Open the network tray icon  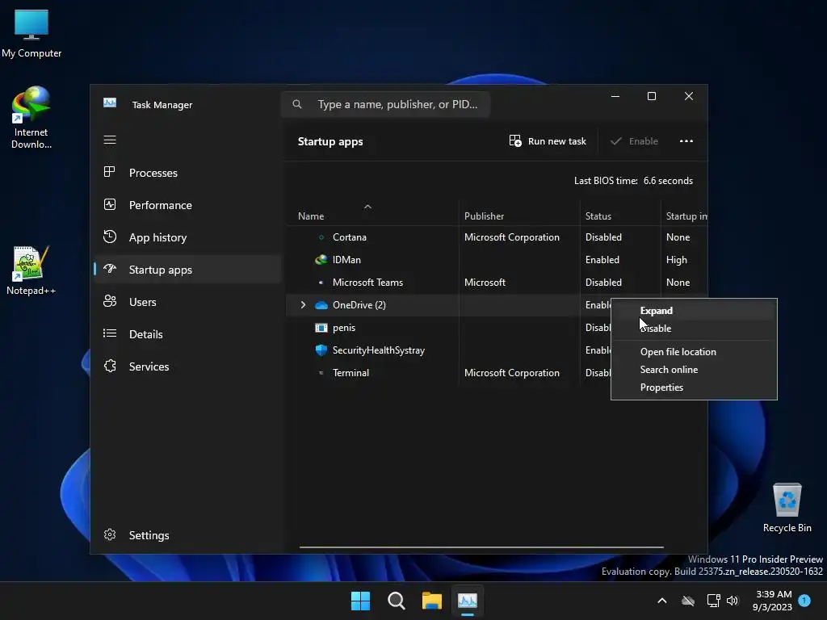pos(714,601)
